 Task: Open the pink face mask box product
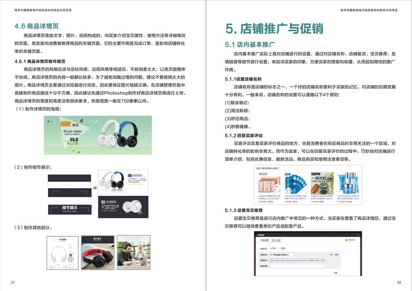270,183
